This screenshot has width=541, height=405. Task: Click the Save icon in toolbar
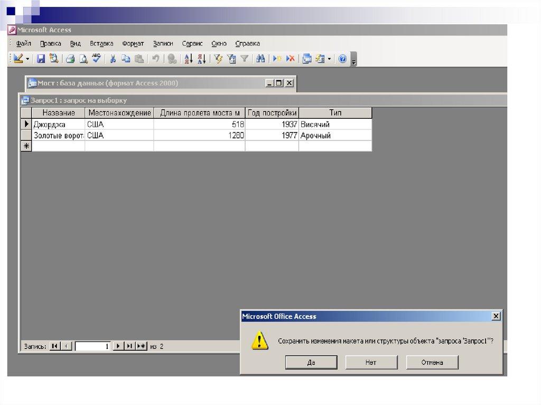pos(41,59)
